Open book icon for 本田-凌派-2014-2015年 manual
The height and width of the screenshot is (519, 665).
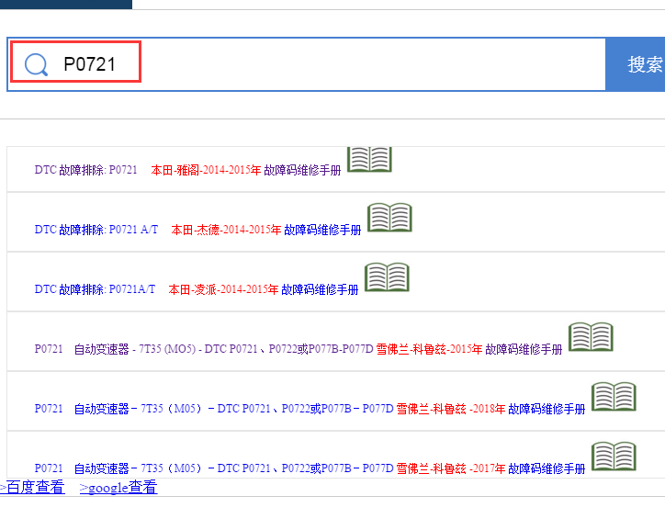[387, 276]
